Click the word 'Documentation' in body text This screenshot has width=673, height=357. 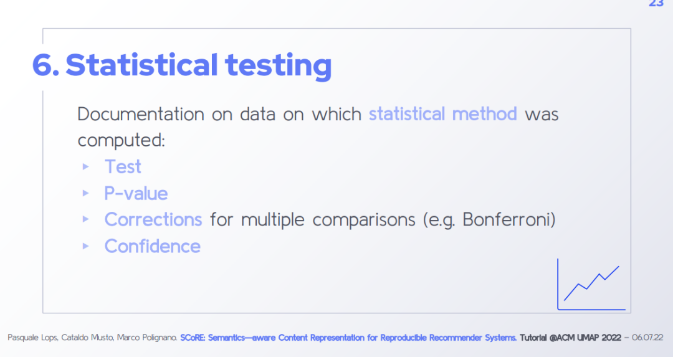141,114
